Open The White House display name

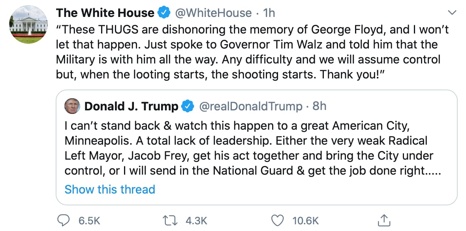point(105,13)
